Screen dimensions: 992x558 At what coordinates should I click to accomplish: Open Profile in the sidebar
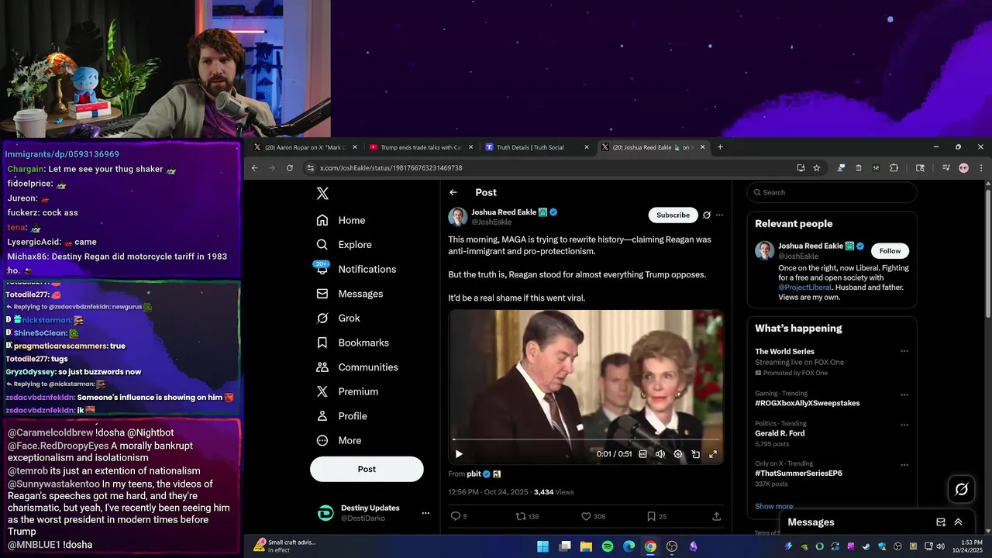tap(341, 416)
